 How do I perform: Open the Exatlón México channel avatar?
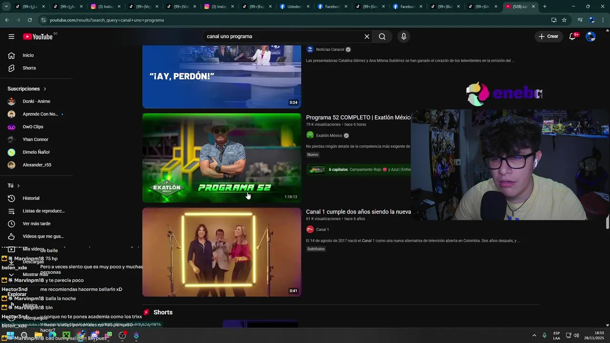[310, 135]
